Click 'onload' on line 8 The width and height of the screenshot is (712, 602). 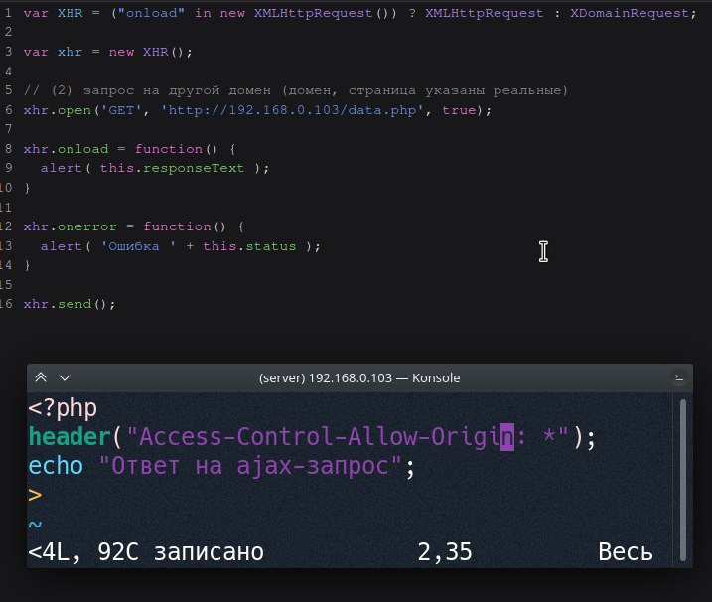click(82, 149)
